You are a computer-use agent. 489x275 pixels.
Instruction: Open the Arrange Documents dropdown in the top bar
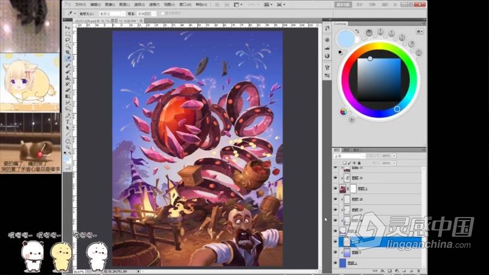point(268,5)
